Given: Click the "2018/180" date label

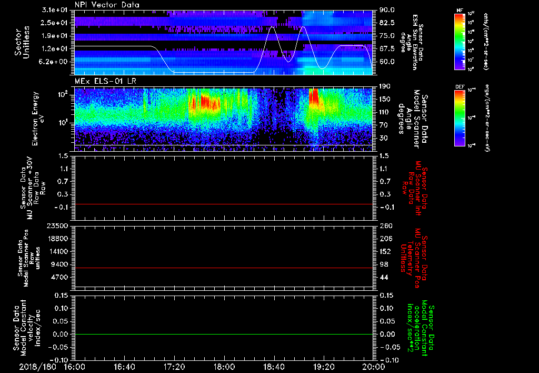Looking at the screenshot, I should coord(37,367).
